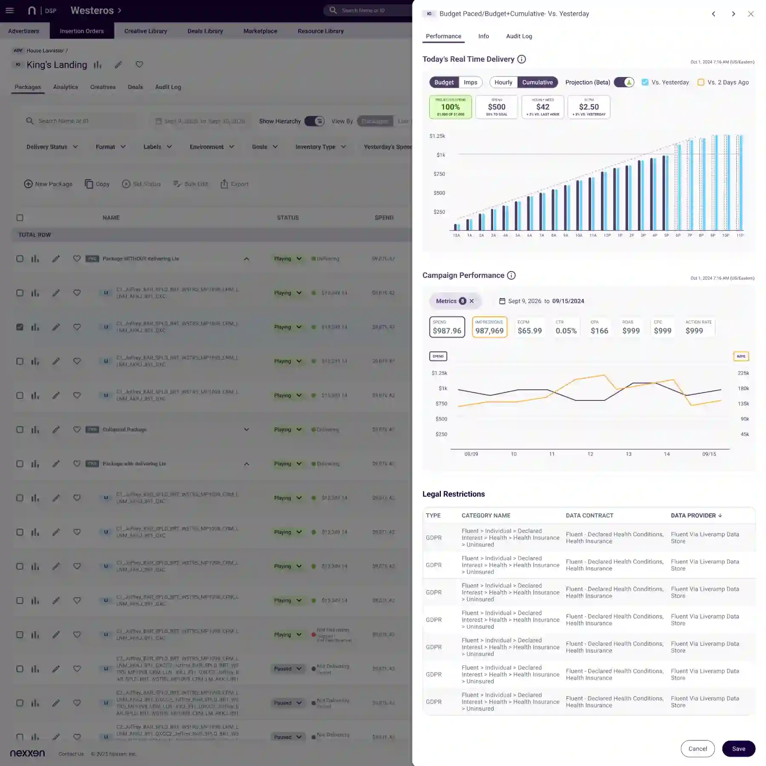Click the New Package icon

pos(28,184)
